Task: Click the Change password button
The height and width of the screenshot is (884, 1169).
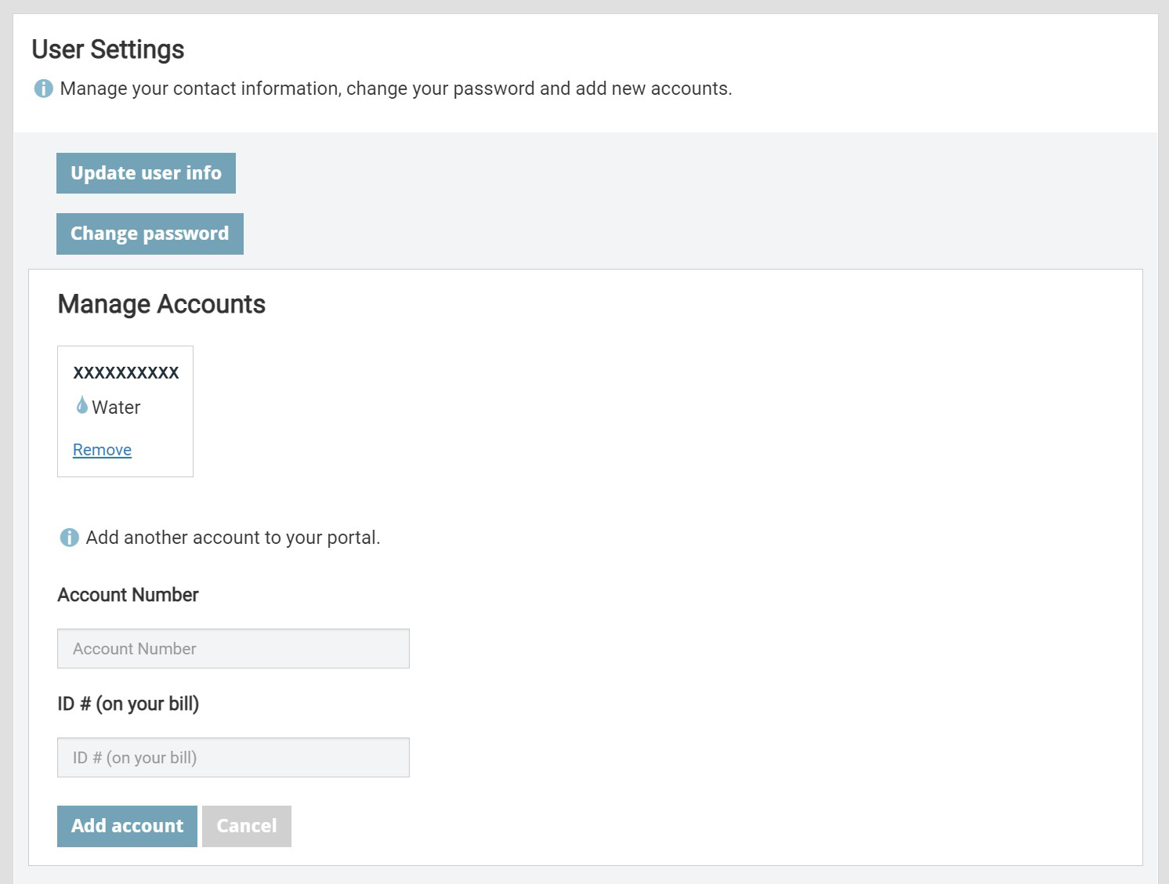Action: tap(150, 234)
